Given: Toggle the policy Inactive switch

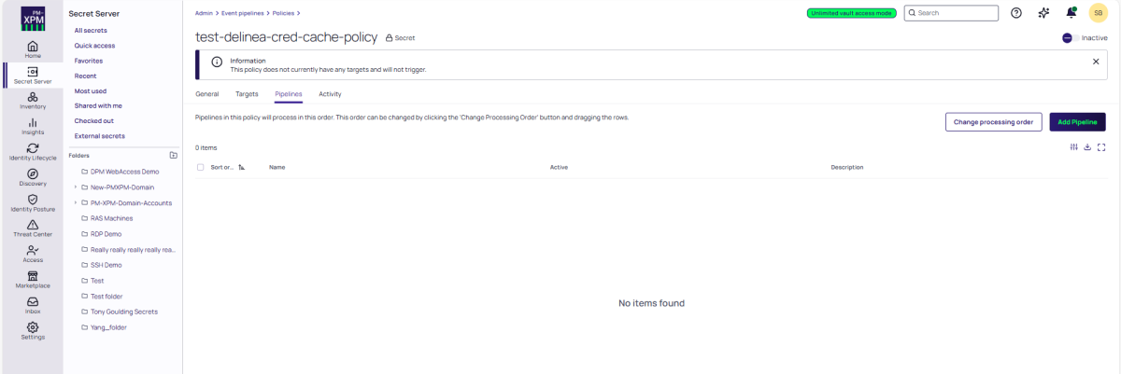Looking at the screenshot, I should [1070, 38].
